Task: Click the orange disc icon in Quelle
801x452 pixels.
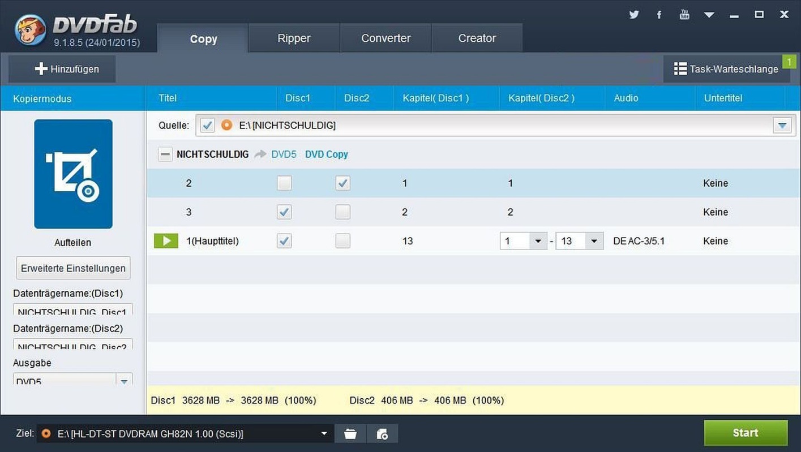Action: (226, 125)
